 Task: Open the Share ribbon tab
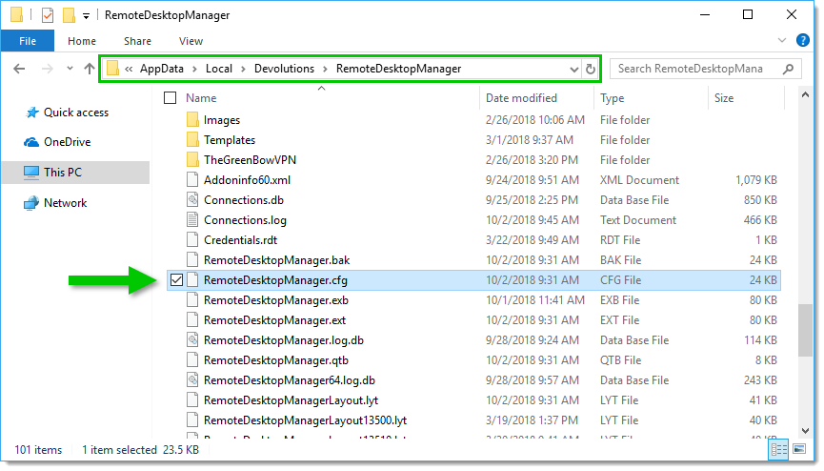click(137, 41)
